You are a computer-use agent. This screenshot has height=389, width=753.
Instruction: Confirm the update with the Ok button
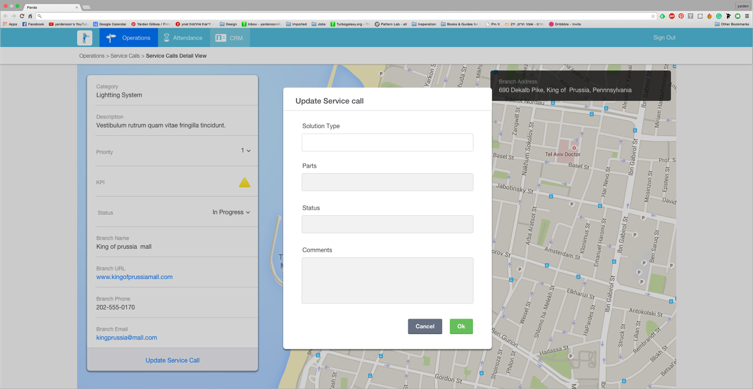(x=461, y=326)
